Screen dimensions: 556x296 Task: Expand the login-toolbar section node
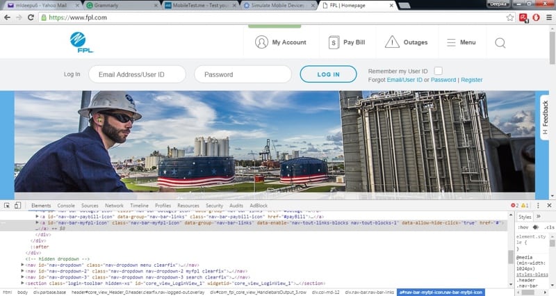pos(23,283)
